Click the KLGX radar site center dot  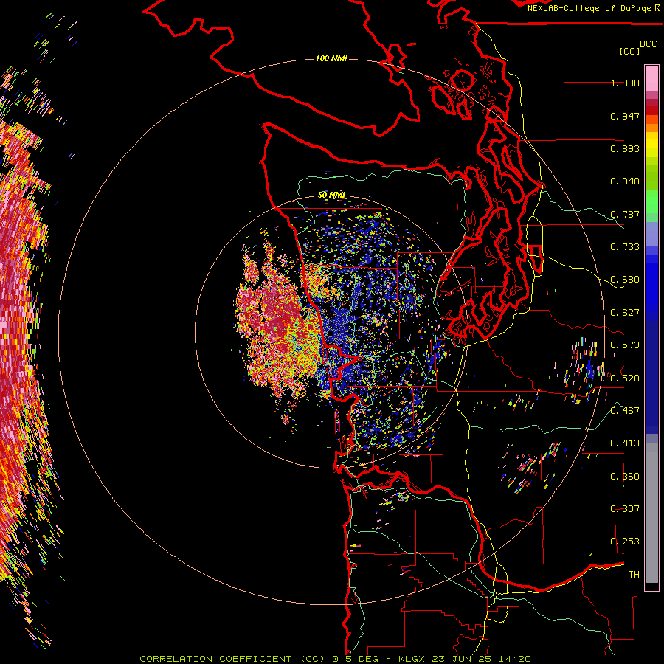(x=331, y=333)
